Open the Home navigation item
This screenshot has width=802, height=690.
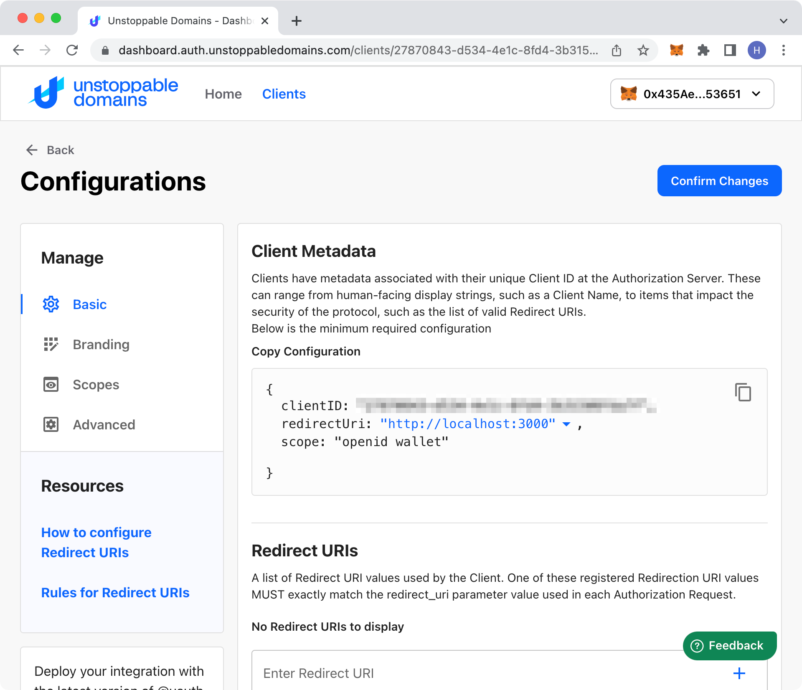pos(223,94)
